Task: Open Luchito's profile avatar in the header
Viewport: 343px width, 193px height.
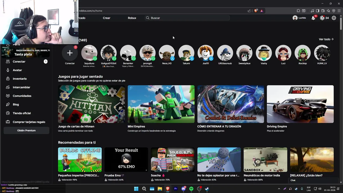Action: click(x=295, y=18)
